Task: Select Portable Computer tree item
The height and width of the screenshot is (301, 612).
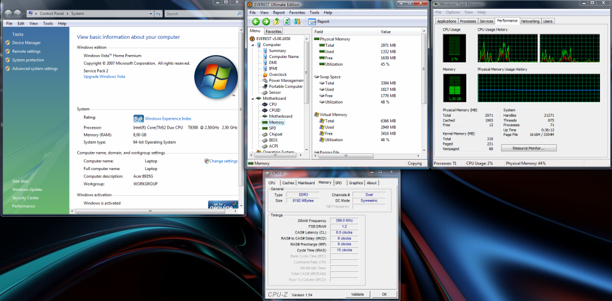Action: click(x=286, y=86)
